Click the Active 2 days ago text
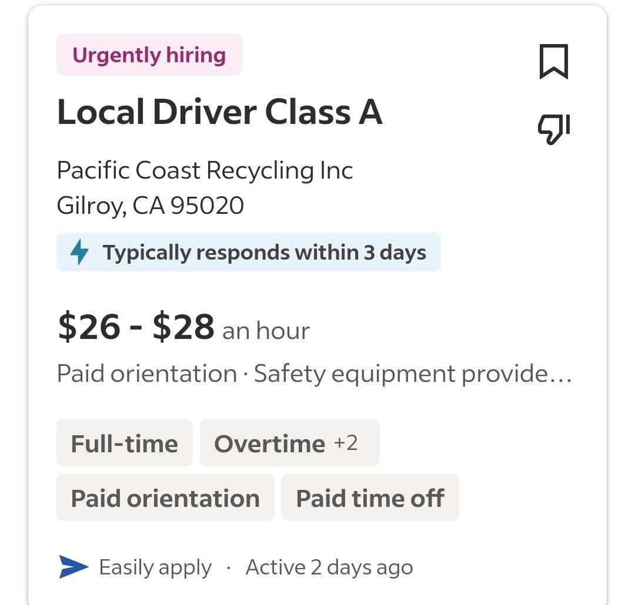The height and width of the screenshot is (605, 635). click(x=329, y=567)
